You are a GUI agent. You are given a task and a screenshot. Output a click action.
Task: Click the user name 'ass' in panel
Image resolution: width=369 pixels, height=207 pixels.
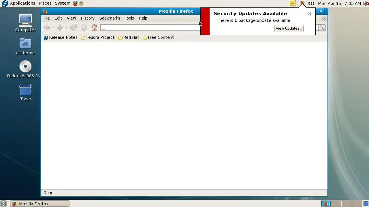coord(311,3)
